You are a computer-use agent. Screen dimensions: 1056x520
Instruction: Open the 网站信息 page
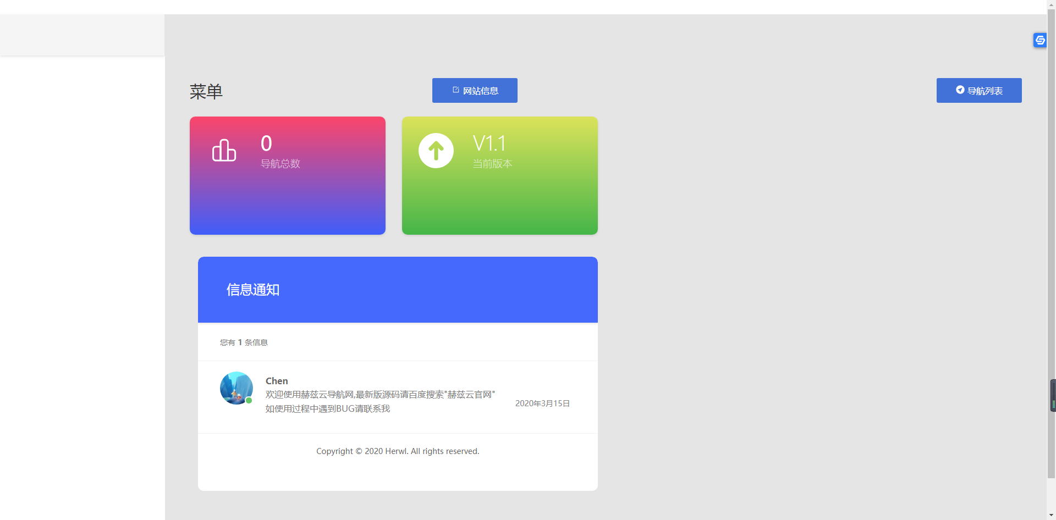(x=475, y=91)
